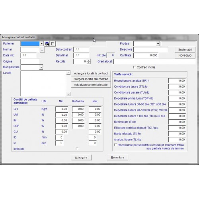Click the Locatii list scroll down arrow
This screenshot has height=199, width=199.
click(68, 94)
